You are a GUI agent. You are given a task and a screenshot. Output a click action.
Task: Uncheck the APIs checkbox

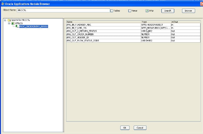(x=147, y=11)
